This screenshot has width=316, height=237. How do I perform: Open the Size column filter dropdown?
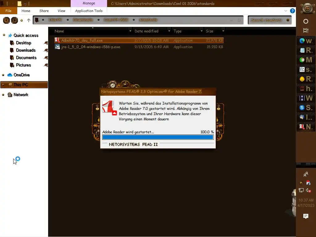pos(223,31)
